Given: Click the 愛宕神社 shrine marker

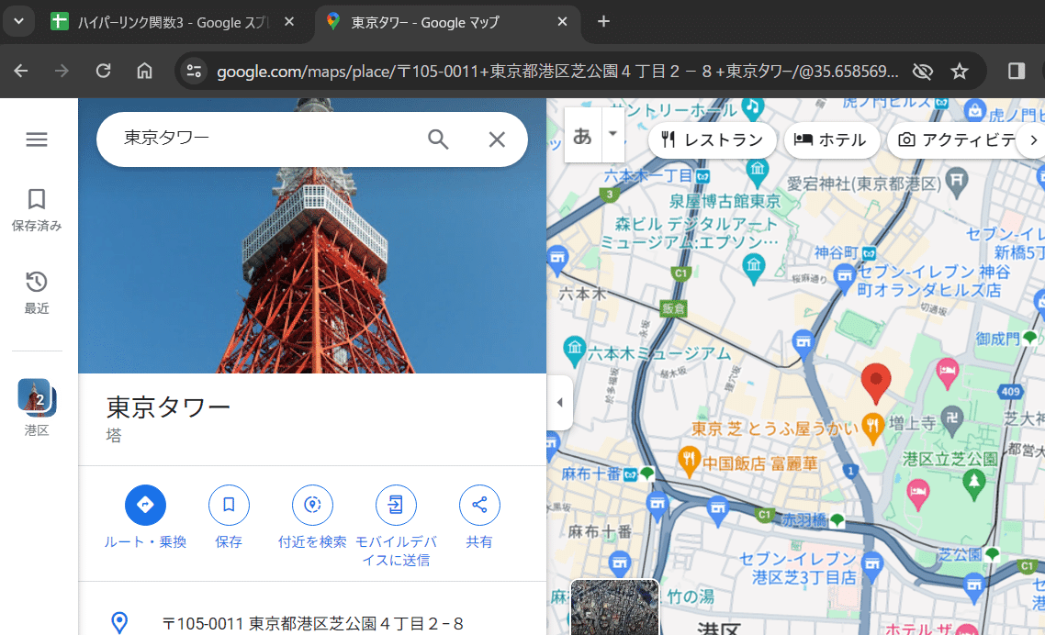Looking at the screenshot, I should 957,182.
